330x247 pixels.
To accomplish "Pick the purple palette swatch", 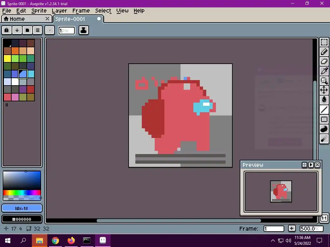I will 23,89.
